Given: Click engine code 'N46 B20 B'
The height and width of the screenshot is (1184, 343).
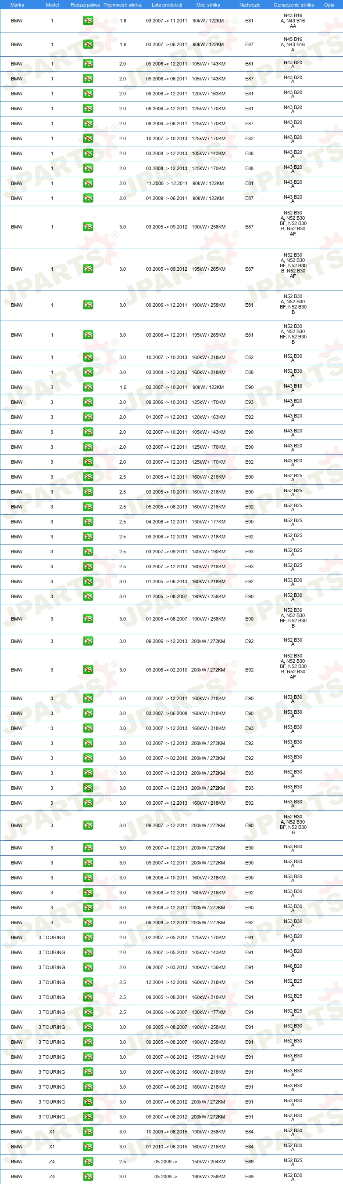Looking at the screenshot, I should (x=293, y=967).
